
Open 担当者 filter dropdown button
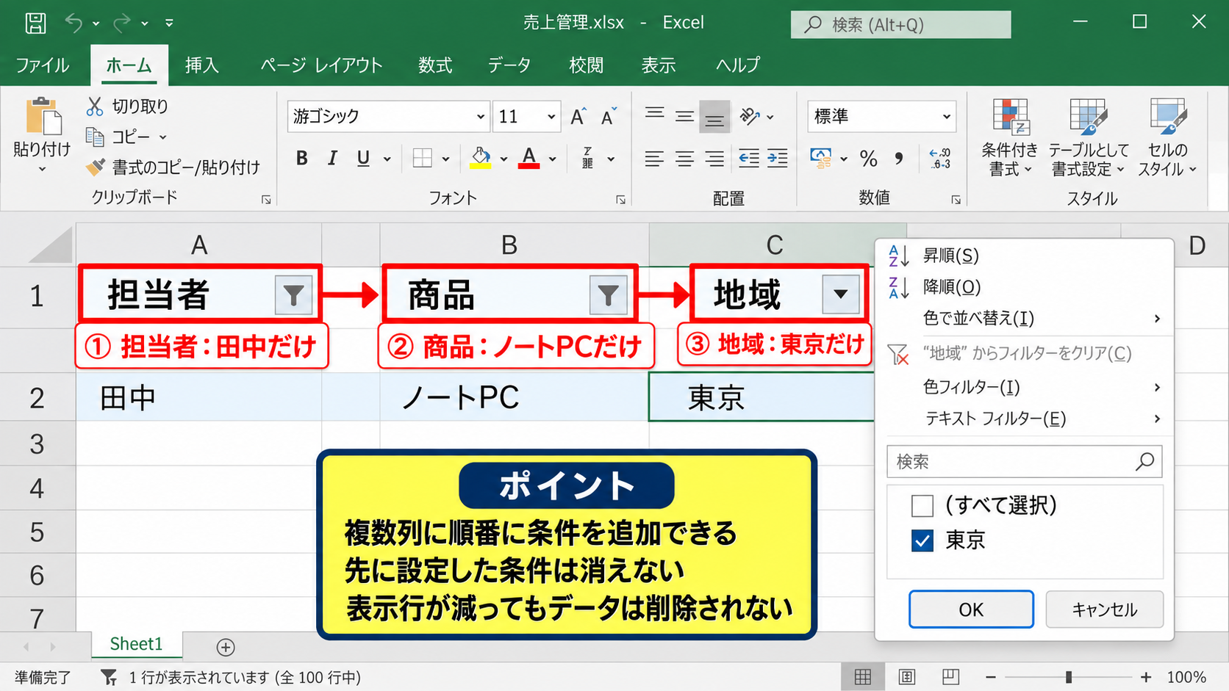tap(293, 295)
